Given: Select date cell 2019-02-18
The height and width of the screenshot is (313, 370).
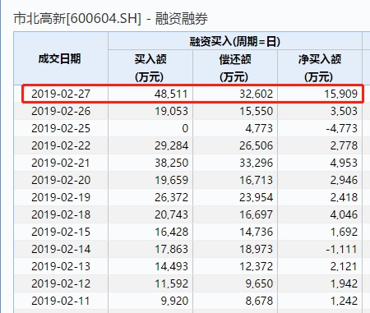Looking at the screenshot, I should [x=61, y=214].
